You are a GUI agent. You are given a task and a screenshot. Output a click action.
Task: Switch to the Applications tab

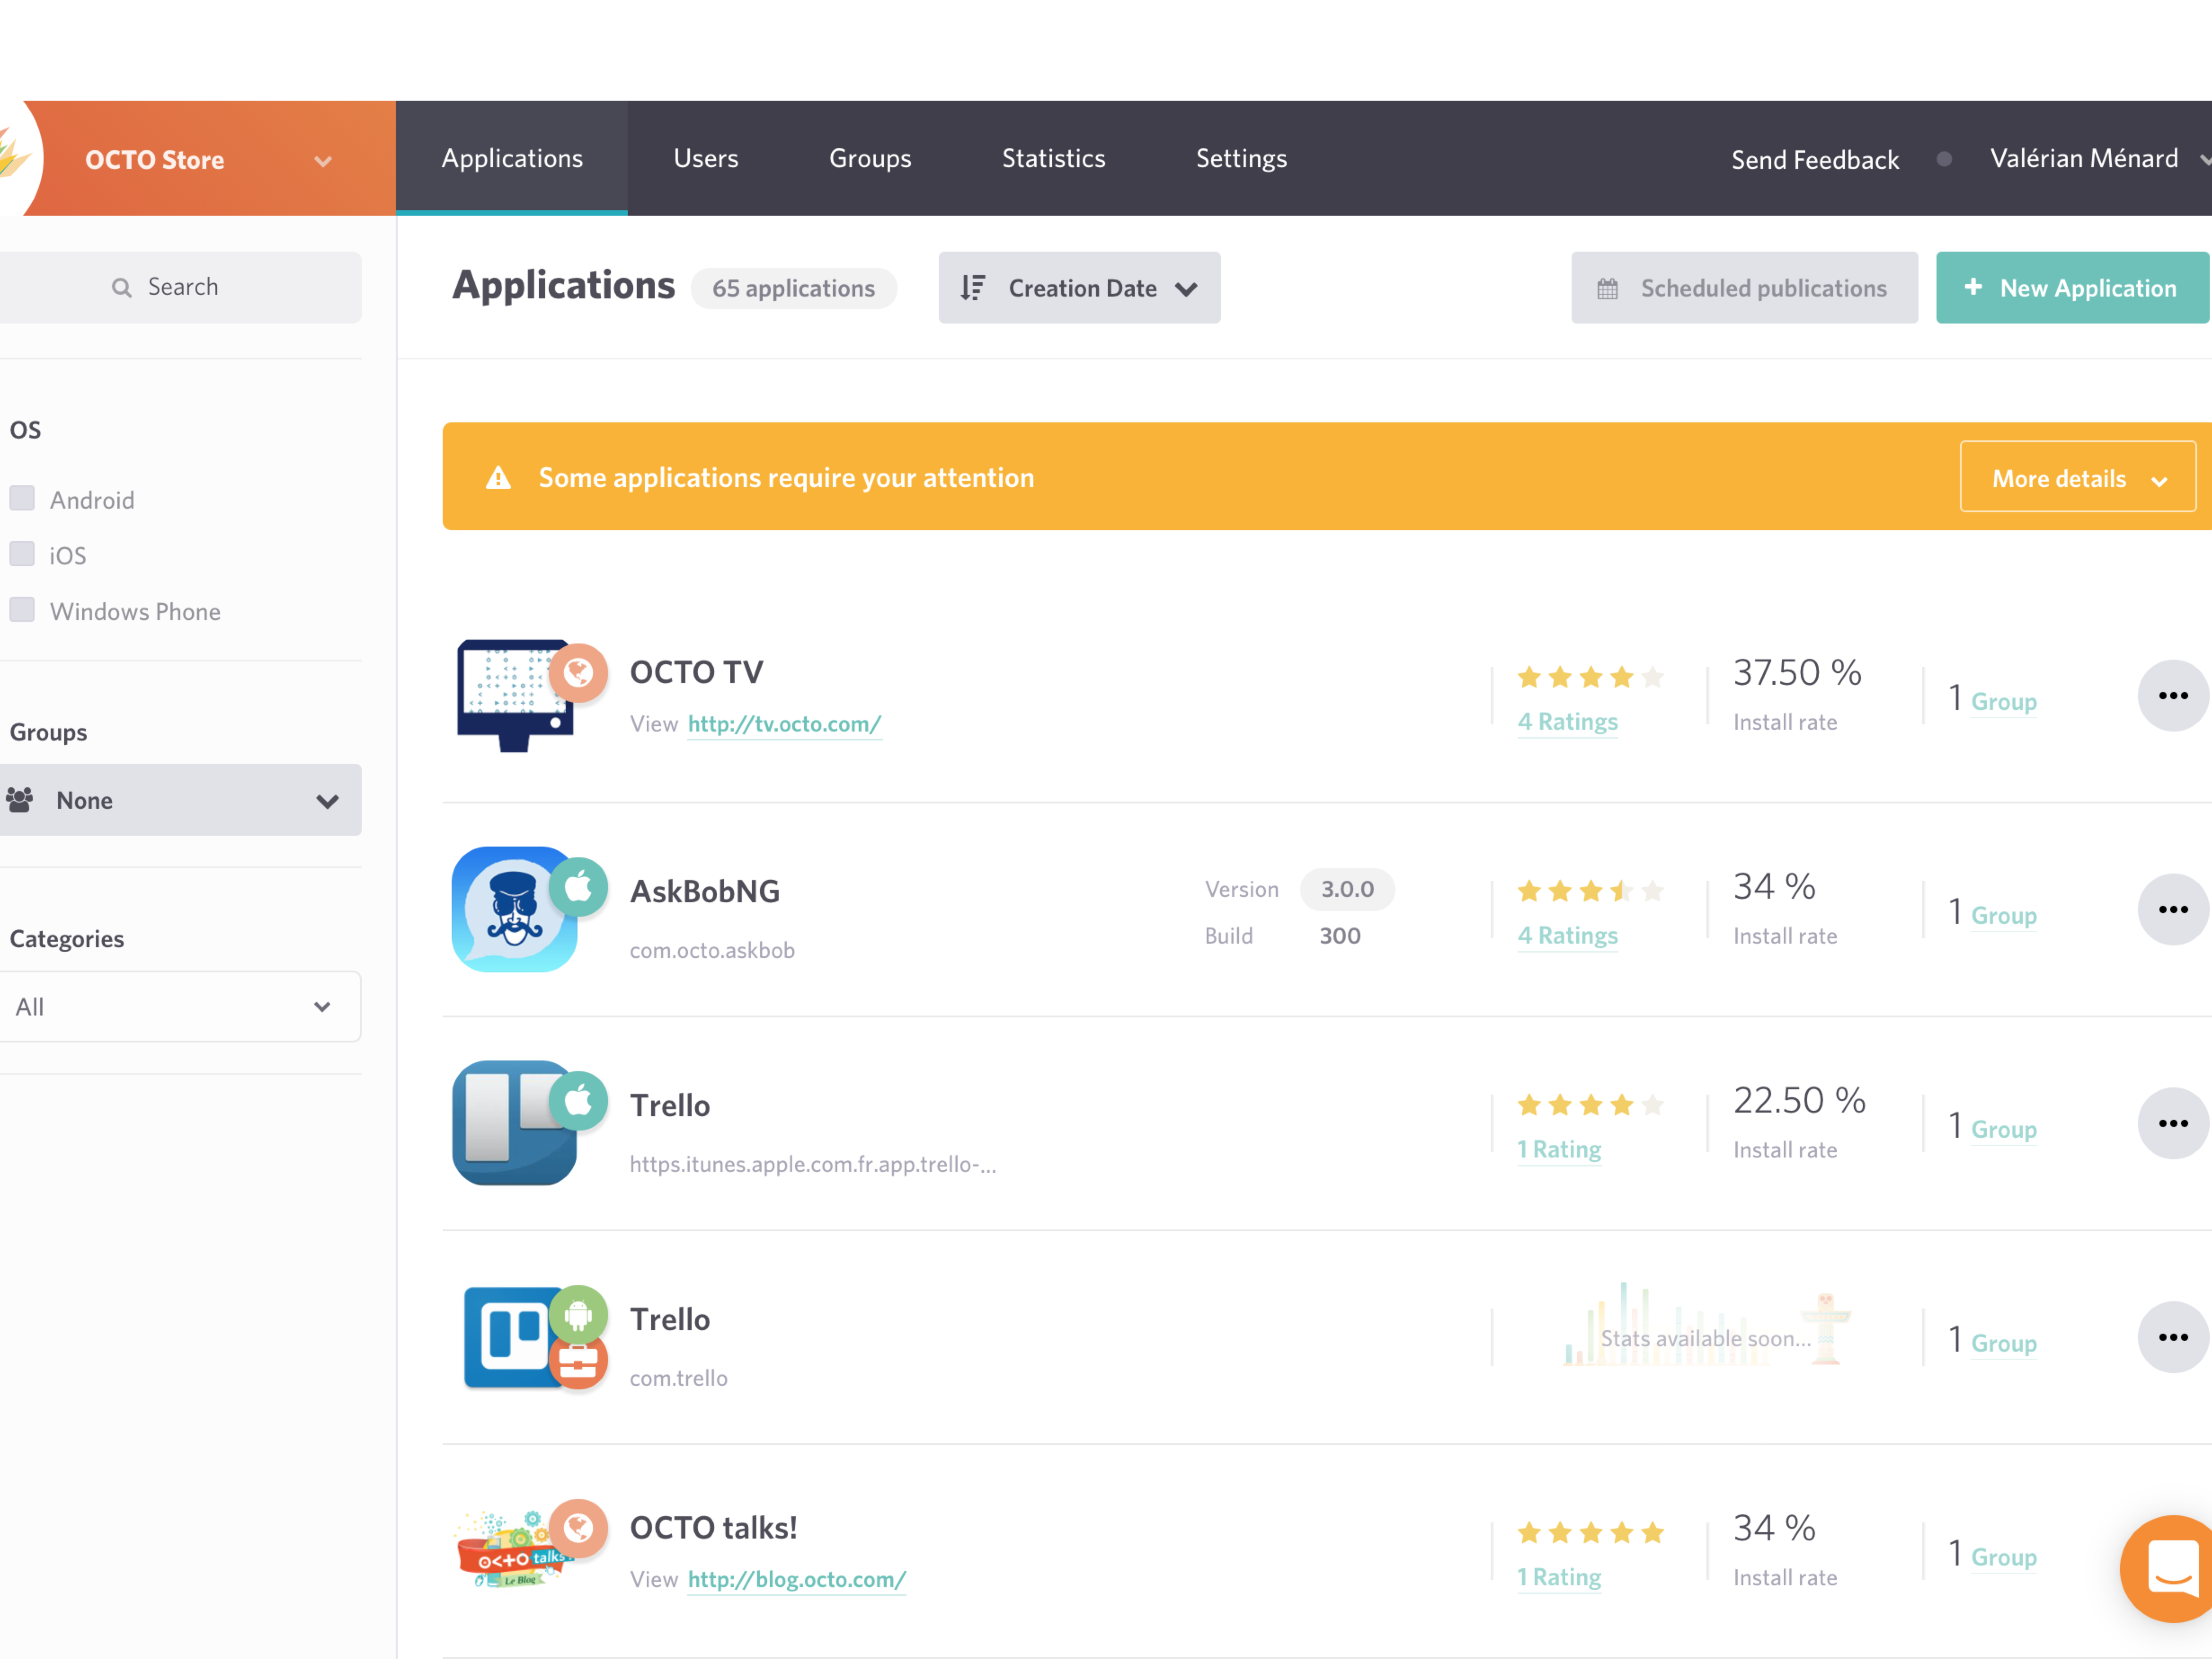tap(512, 158)
